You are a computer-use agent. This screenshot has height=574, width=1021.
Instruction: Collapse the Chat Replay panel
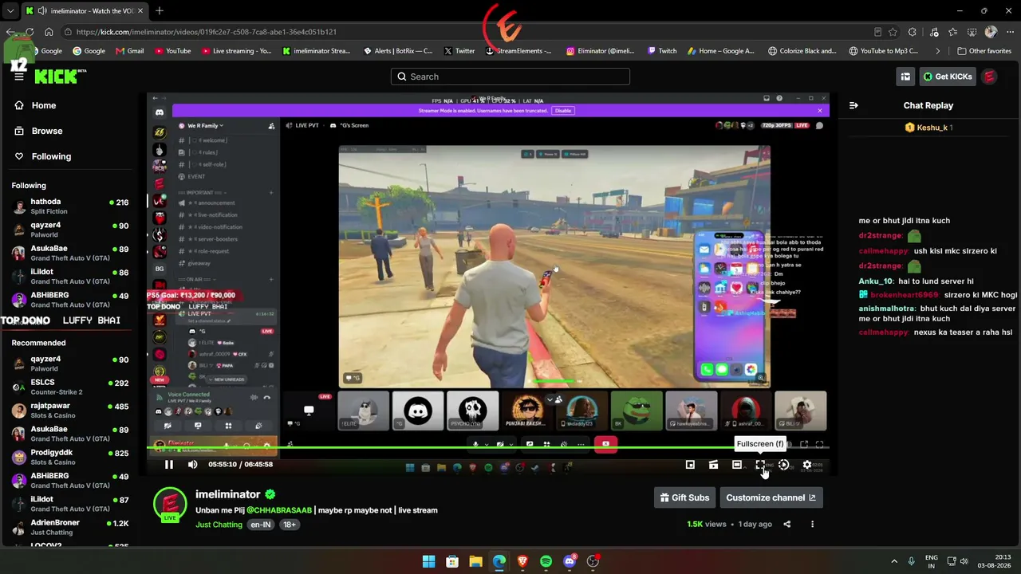[x=853, y=105]
